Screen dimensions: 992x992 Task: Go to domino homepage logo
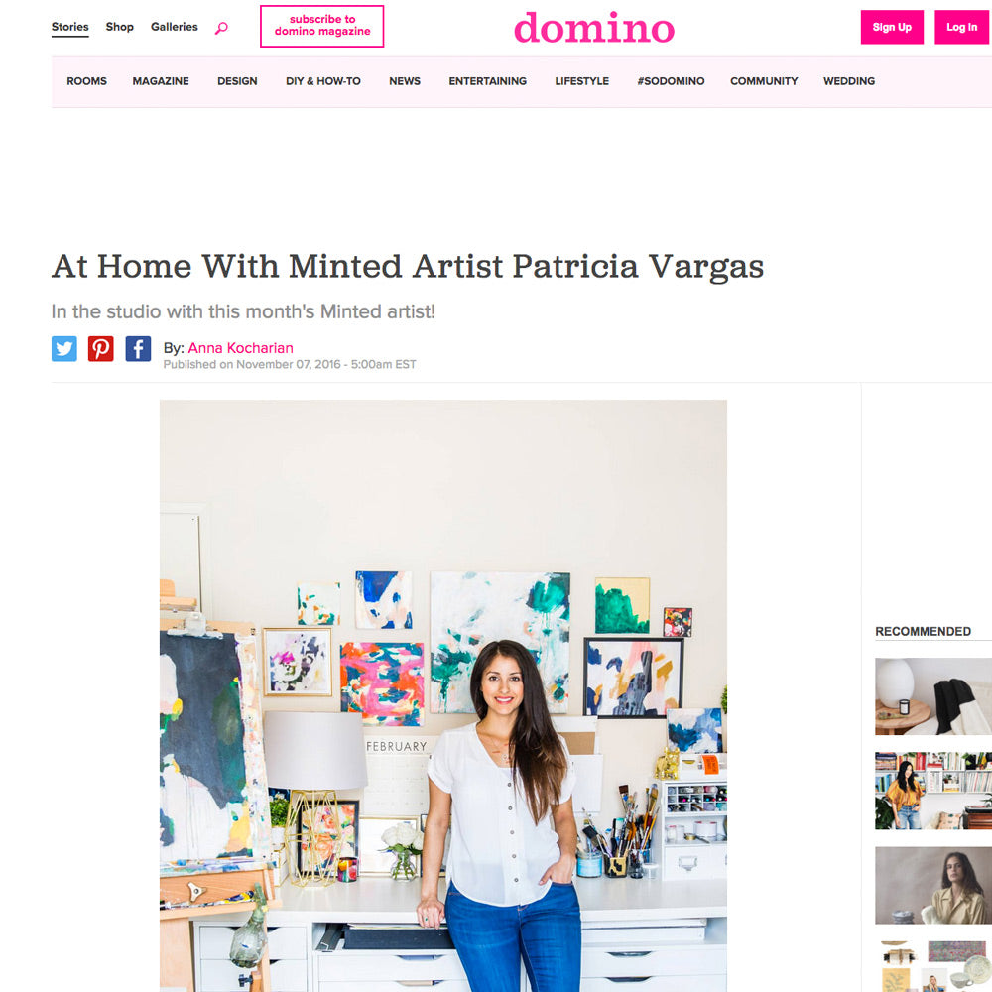594,28
